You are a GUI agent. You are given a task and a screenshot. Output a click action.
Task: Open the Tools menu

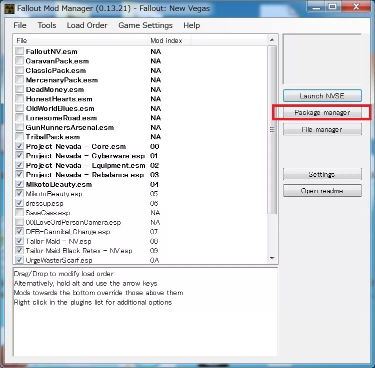point(47,25)
